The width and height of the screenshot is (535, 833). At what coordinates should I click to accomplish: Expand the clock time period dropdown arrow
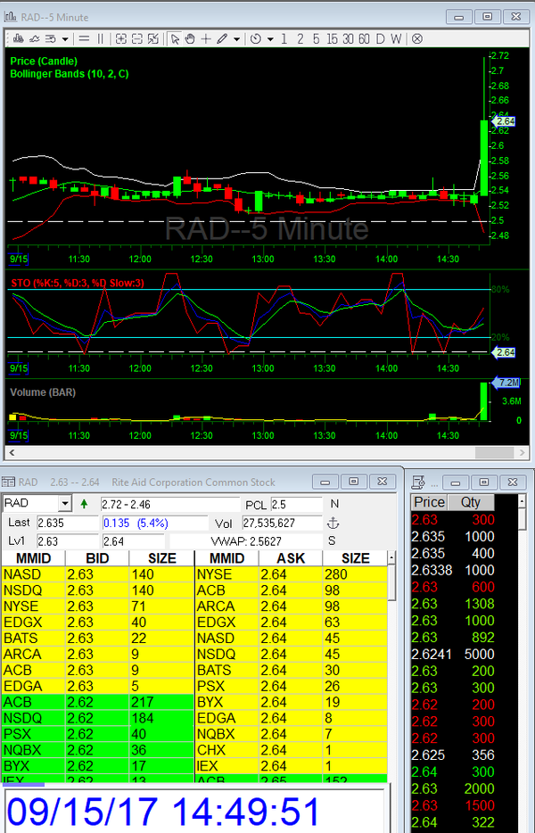point(269,38)
